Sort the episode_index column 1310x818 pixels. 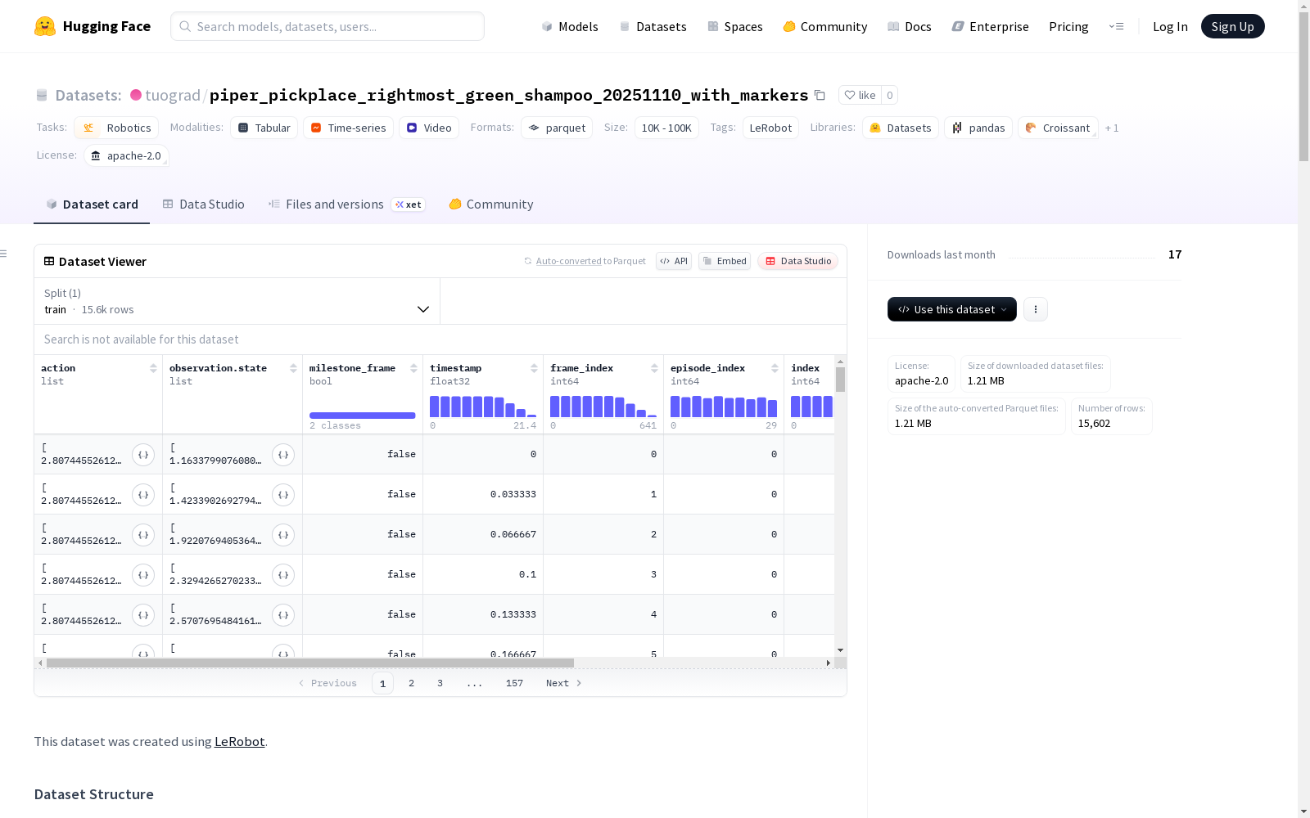(x=775, y=368)
